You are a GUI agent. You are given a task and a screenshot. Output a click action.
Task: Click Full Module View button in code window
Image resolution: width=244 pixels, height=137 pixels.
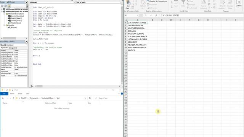(33, 86)
